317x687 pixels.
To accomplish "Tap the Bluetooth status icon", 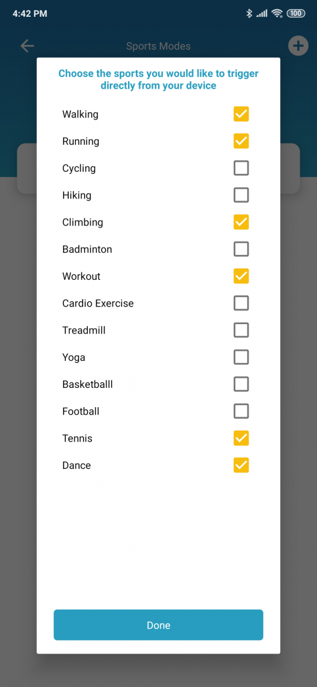I will pyautogui.click(x=249, y=13).
